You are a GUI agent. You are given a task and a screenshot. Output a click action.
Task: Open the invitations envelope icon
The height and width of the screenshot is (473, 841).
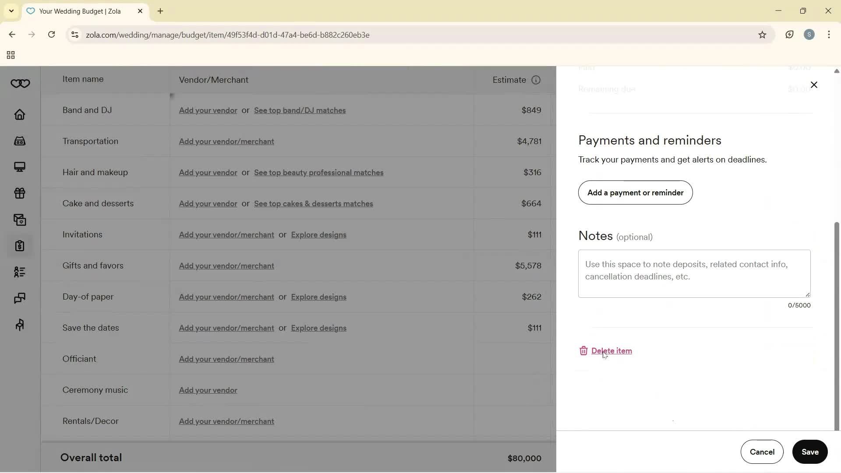click(x=20, y=220)
